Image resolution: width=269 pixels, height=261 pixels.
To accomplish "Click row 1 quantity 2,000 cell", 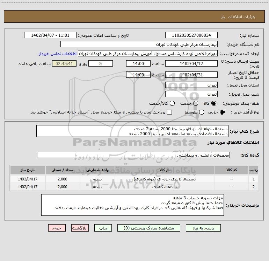I will 63,179.
